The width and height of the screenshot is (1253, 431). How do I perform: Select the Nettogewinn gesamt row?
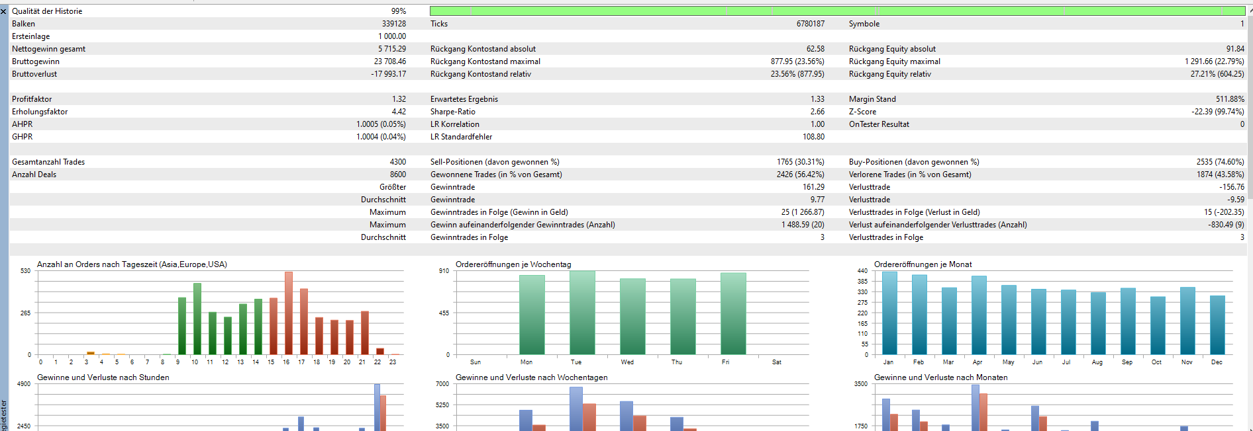49,49
